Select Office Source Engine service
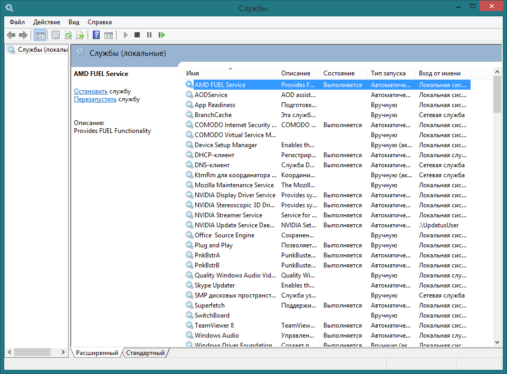This screenshot has height=374, width=507. [x=224, y=235]
